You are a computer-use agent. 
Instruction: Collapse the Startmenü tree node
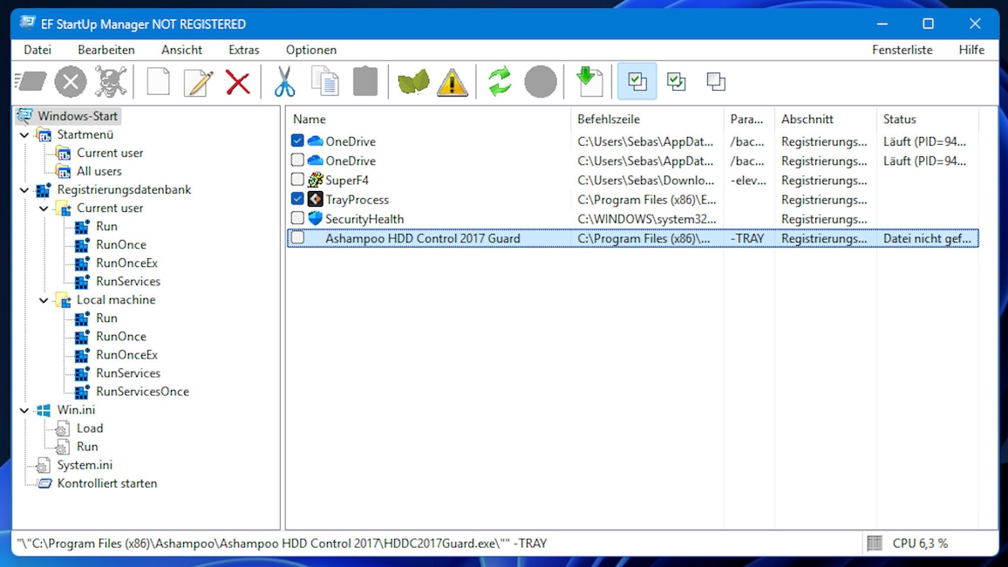tap(24, 135)
